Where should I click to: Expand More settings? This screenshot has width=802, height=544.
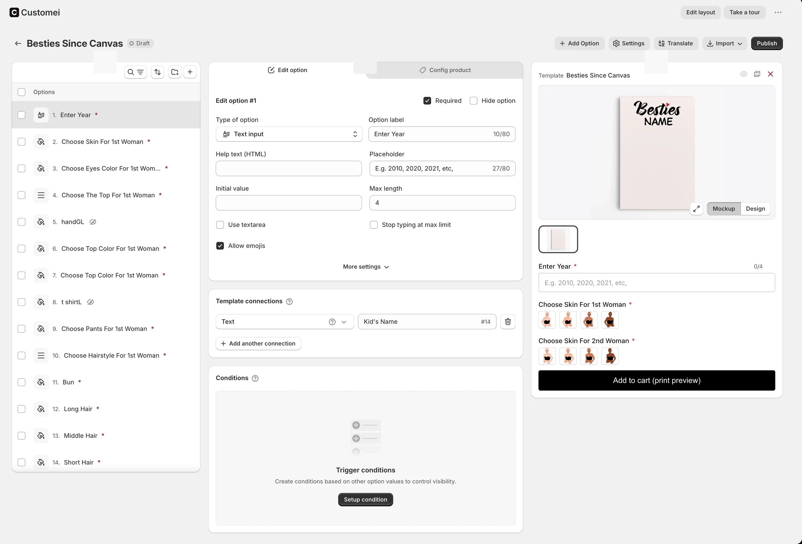[366, 267]
